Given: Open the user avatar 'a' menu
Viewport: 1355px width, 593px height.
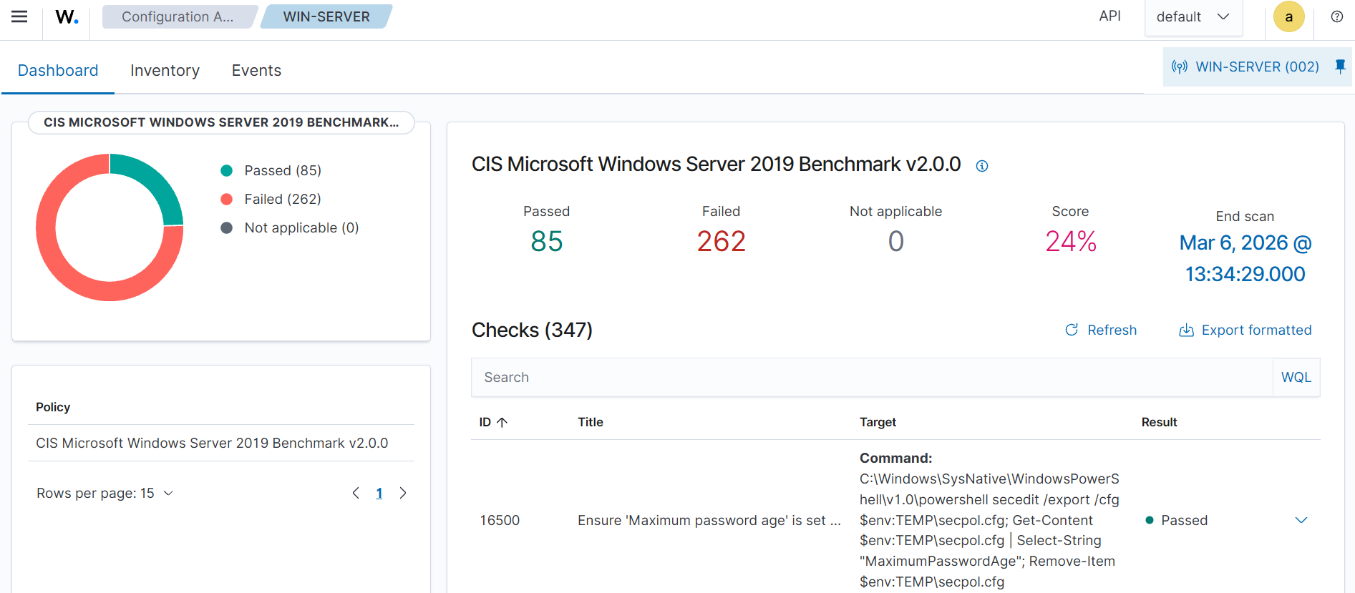Looking at the screenshot, I should (1288, 17).
